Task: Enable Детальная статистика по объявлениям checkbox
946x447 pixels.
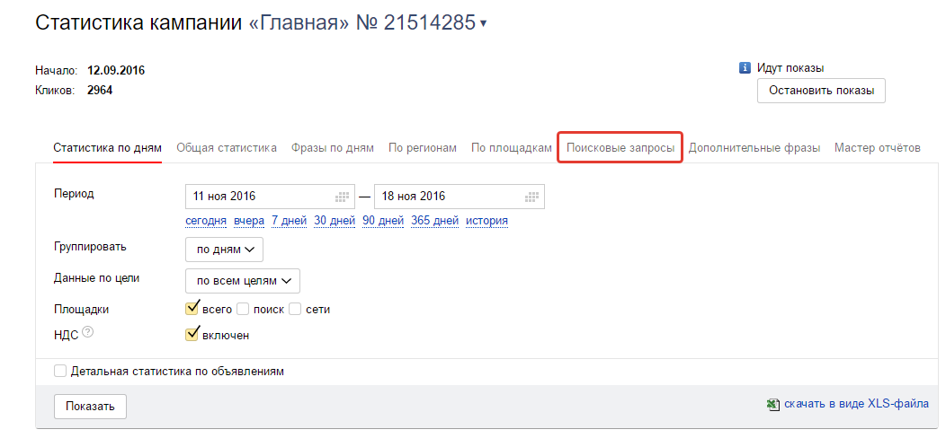Action: tap(59, 371)
